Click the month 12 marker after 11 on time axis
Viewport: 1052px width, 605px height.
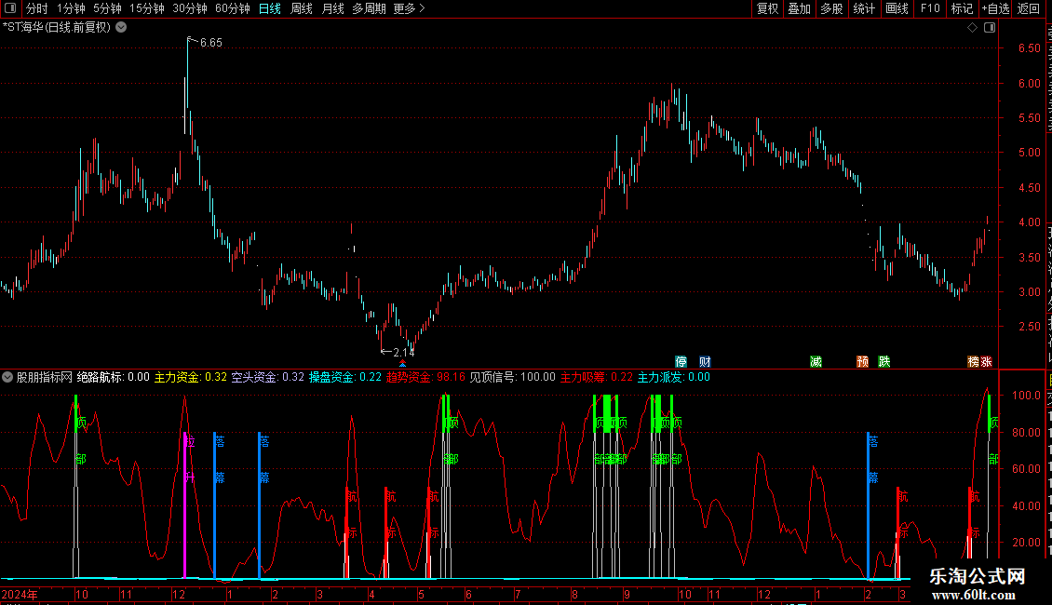pos(179,594)
